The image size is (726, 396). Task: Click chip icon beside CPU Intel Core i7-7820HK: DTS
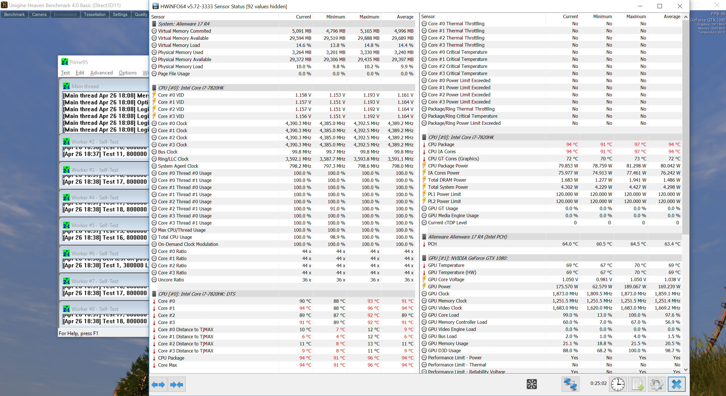pyautogui.click(x=154, y=294)
